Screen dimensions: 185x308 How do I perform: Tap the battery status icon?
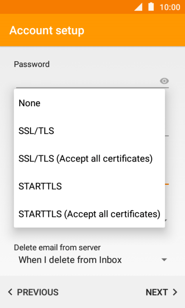(151, 7)
